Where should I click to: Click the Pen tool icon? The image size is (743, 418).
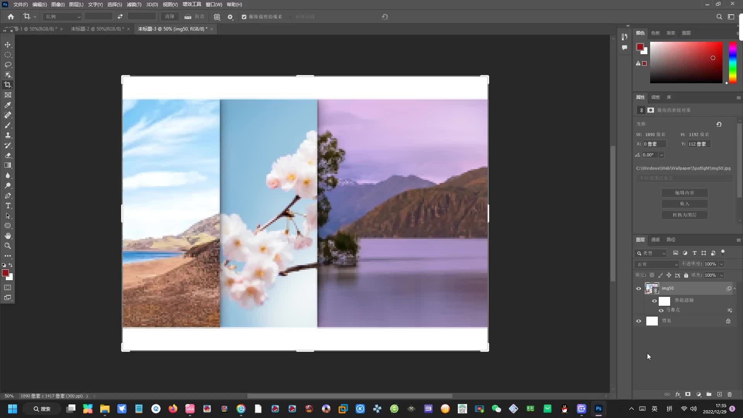[8, 195]
